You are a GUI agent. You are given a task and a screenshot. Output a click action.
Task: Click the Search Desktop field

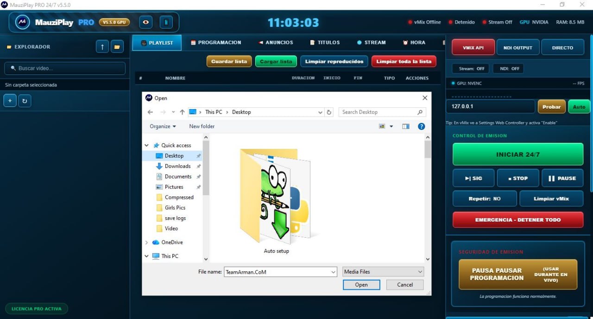click(x=382, y=112)
